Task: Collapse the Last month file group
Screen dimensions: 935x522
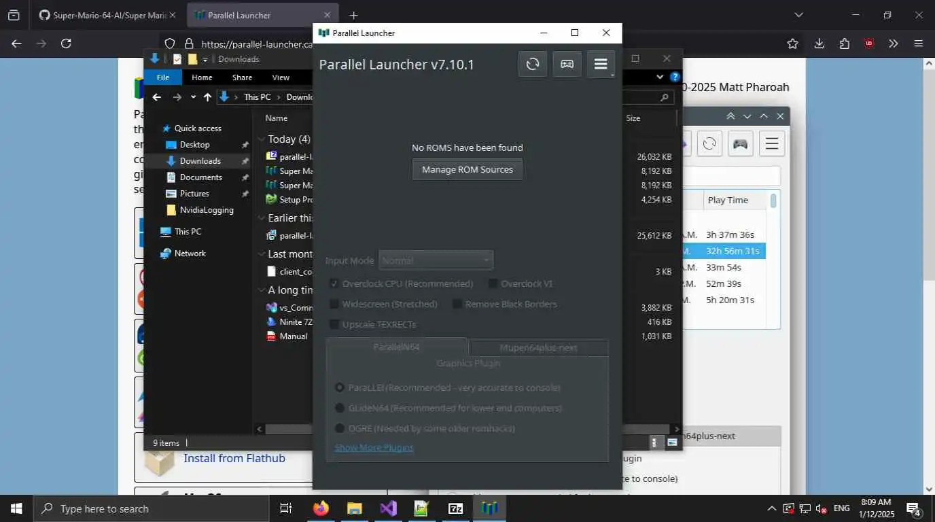Action: tap(262, 254)
